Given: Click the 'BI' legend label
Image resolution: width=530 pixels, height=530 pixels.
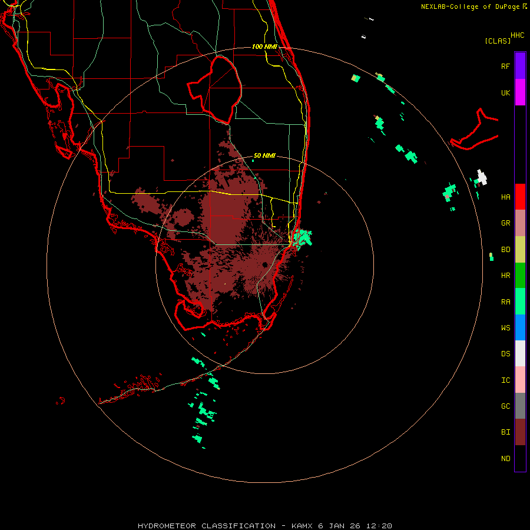Looking at the screenshot, I should [505, 432].
